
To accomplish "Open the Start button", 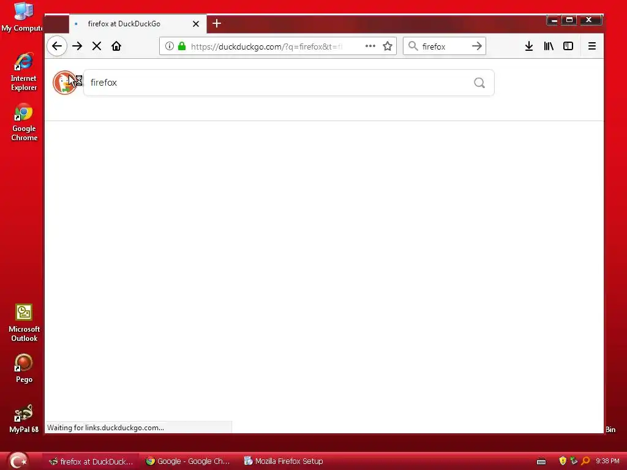I will 18,461.
